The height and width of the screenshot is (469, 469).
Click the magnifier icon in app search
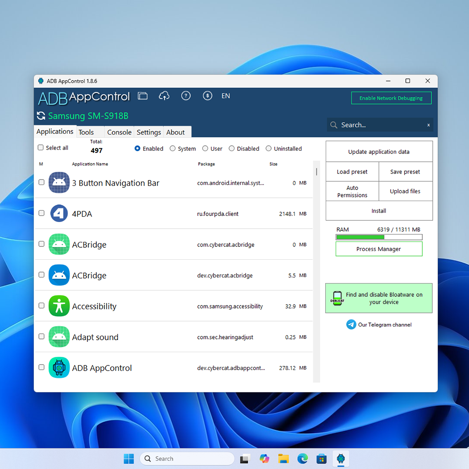click(333, 125)
